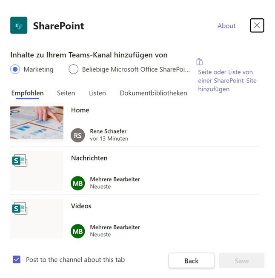275x278 pixels.
Task: Click 'Mehrere Bearbeiter' under Videos
Action: click(x=115, y=227)
